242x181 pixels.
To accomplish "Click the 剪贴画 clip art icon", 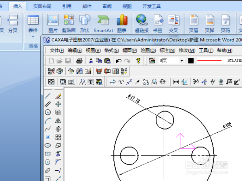I will coord(69,24).
